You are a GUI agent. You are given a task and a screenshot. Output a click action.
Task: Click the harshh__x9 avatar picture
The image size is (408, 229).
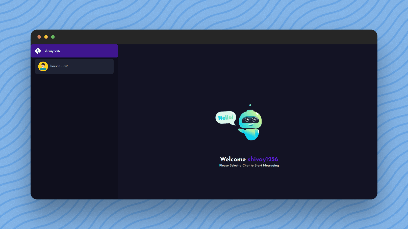(x=43, y=66)
